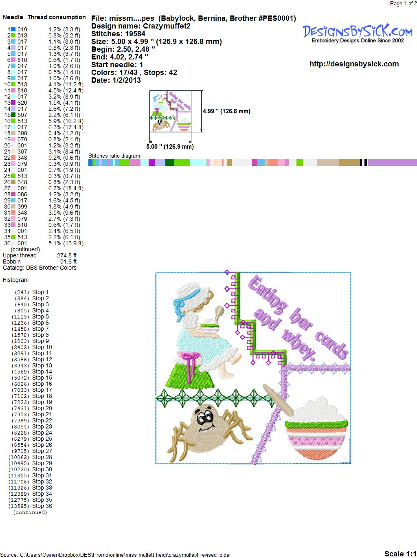417x558 pixels.
Task: Open the http://designsbysick.com link
Action: [x=354, y=64]
